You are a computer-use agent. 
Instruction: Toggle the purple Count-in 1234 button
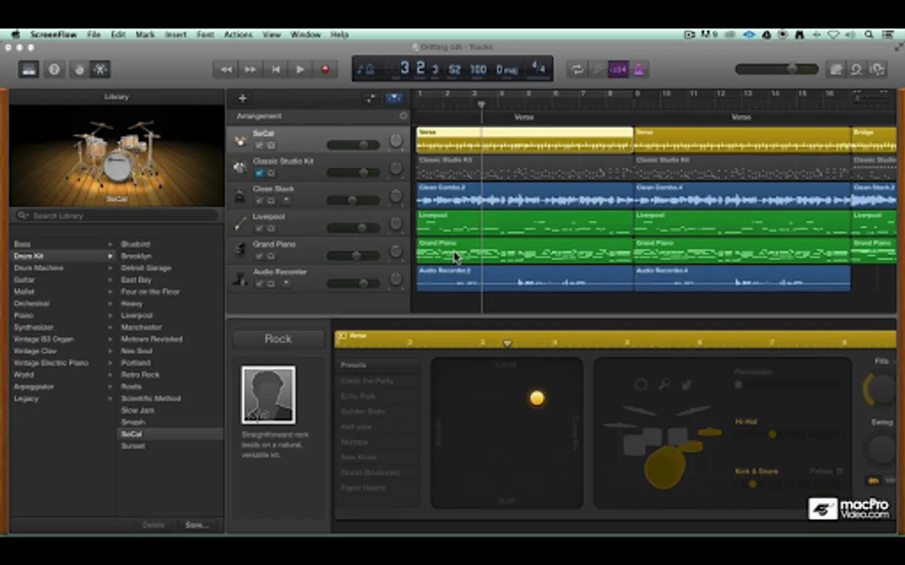pos(618,70)
